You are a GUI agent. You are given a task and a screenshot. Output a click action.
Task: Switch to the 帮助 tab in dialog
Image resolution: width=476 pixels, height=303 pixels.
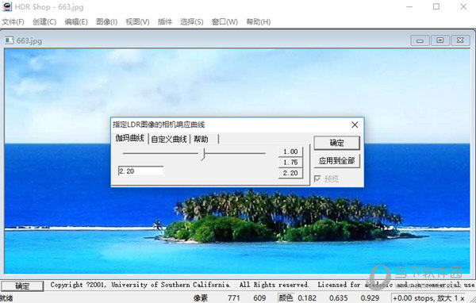201,140
